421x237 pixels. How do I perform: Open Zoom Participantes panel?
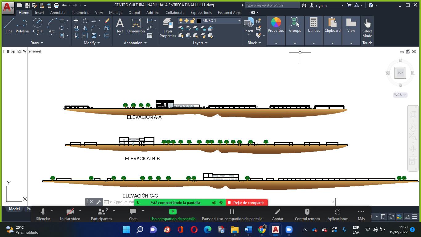[101, 214]
